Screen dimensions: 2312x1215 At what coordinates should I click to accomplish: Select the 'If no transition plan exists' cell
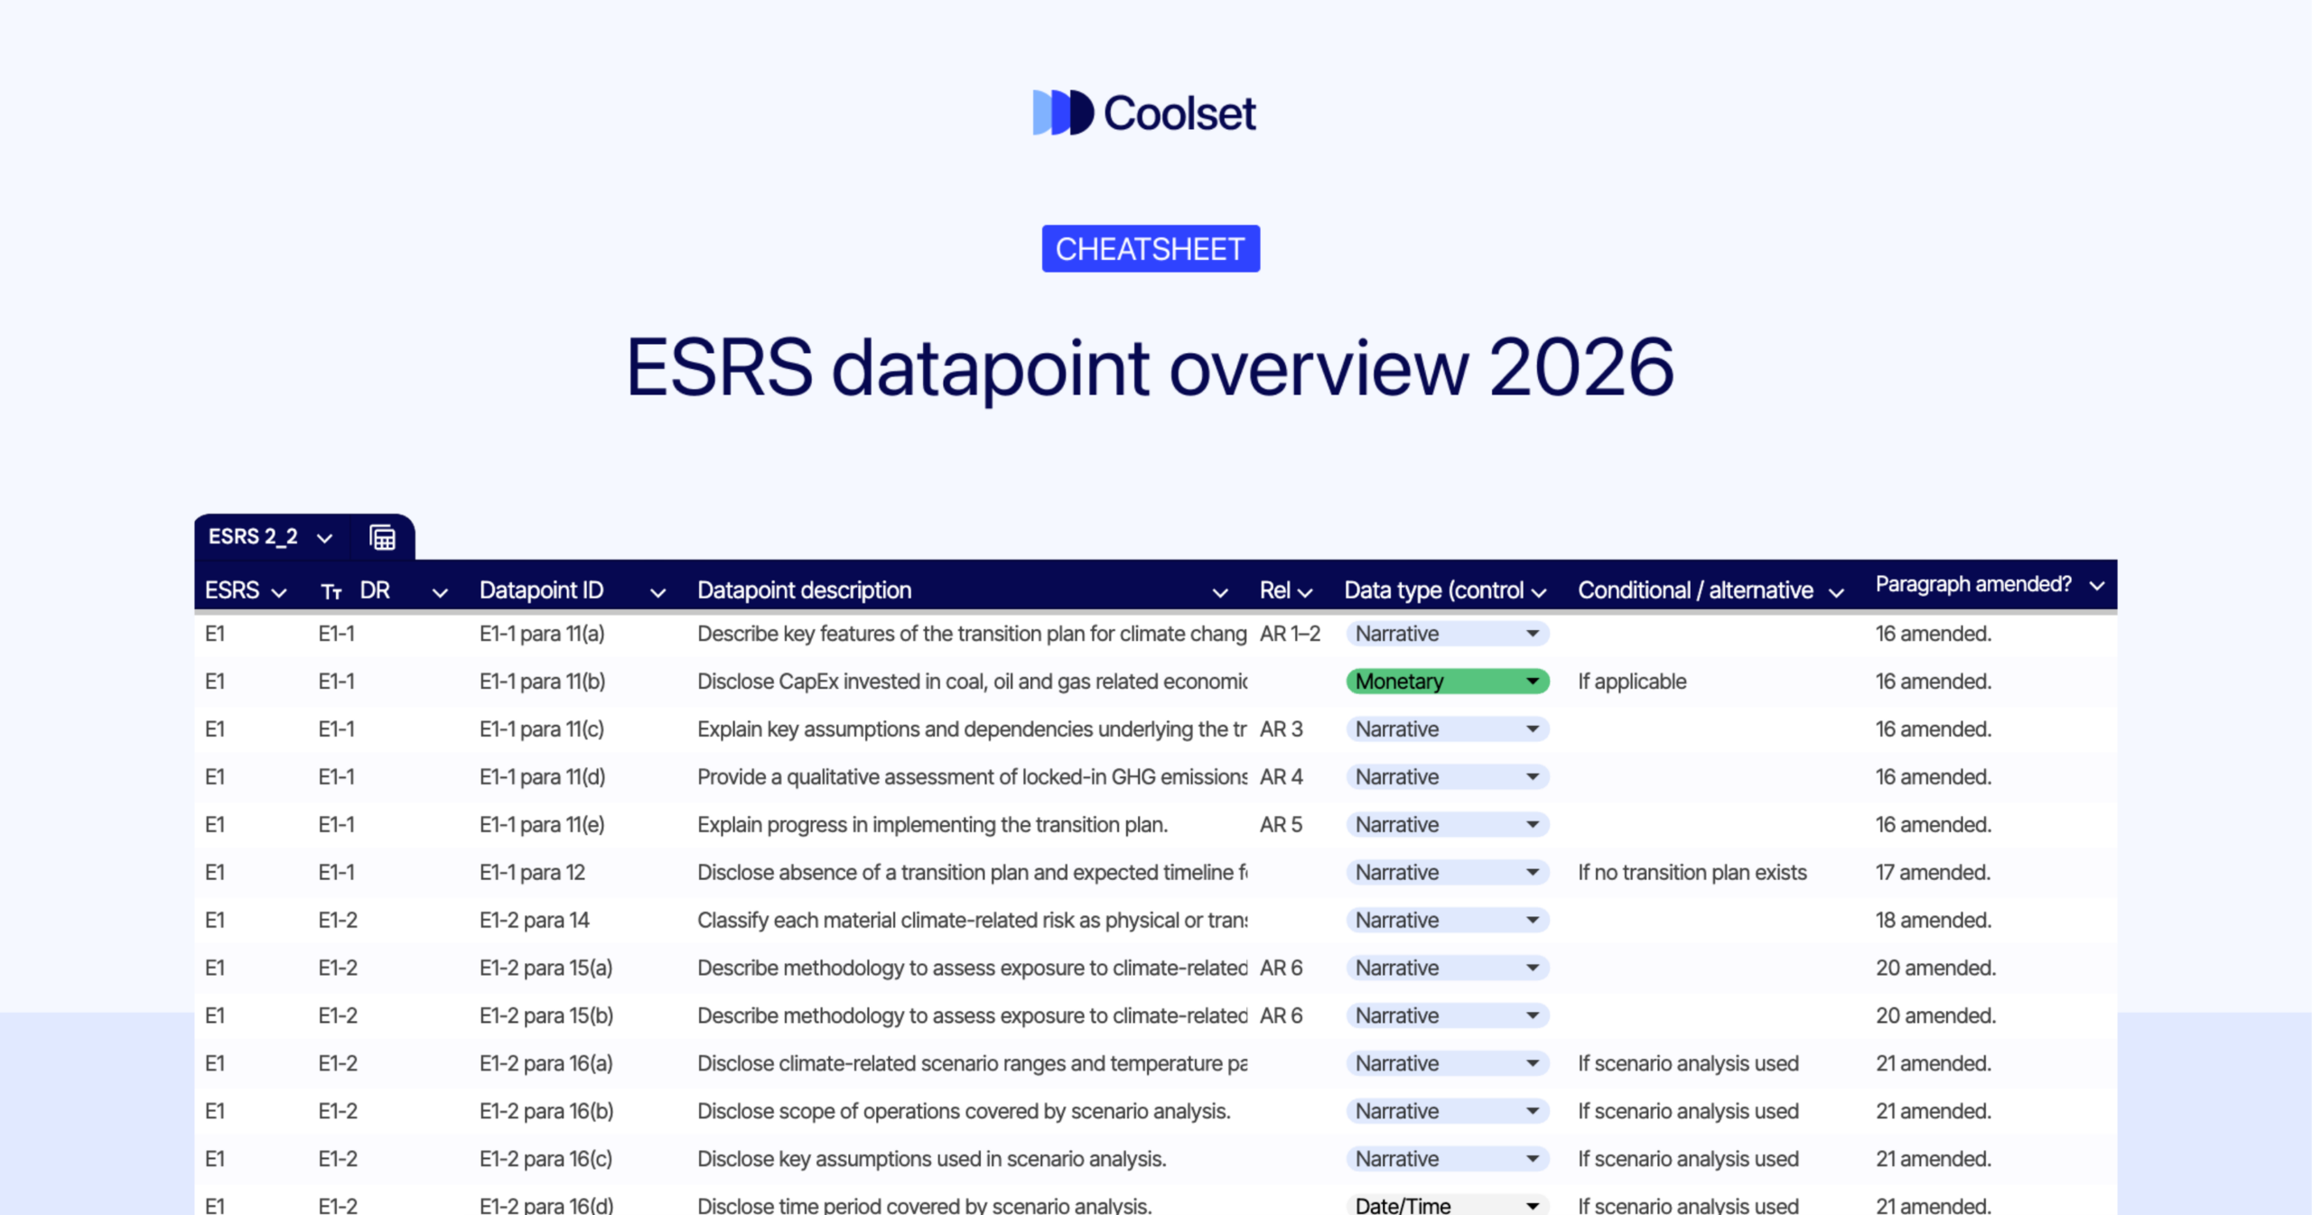click(x=1692, y=873)
